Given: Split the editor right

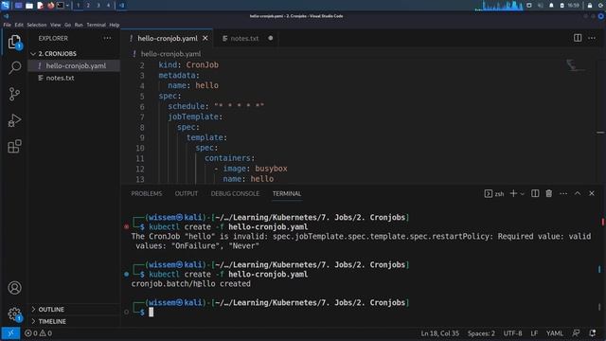Looking at the screenshot, I should pyautogui.click(x=578, y=38).
